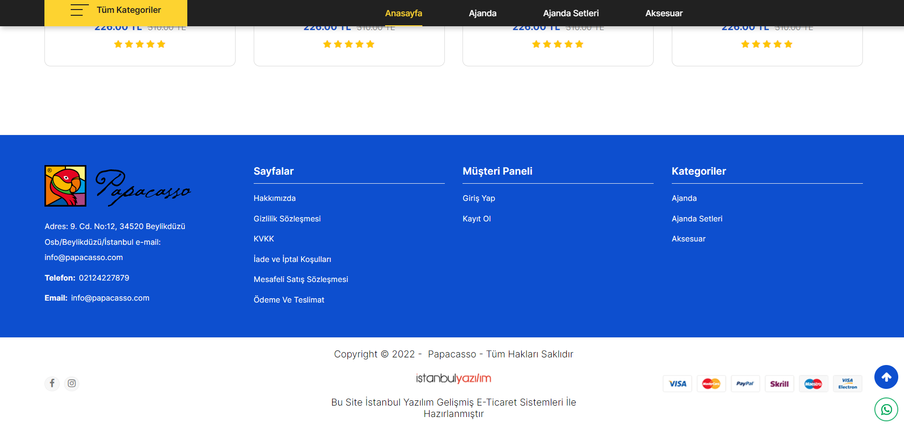This screenshot has width=904, height=428.
Task: Click the Giriş Yap link
Action: pyautogui.click(x=478, y=198)
